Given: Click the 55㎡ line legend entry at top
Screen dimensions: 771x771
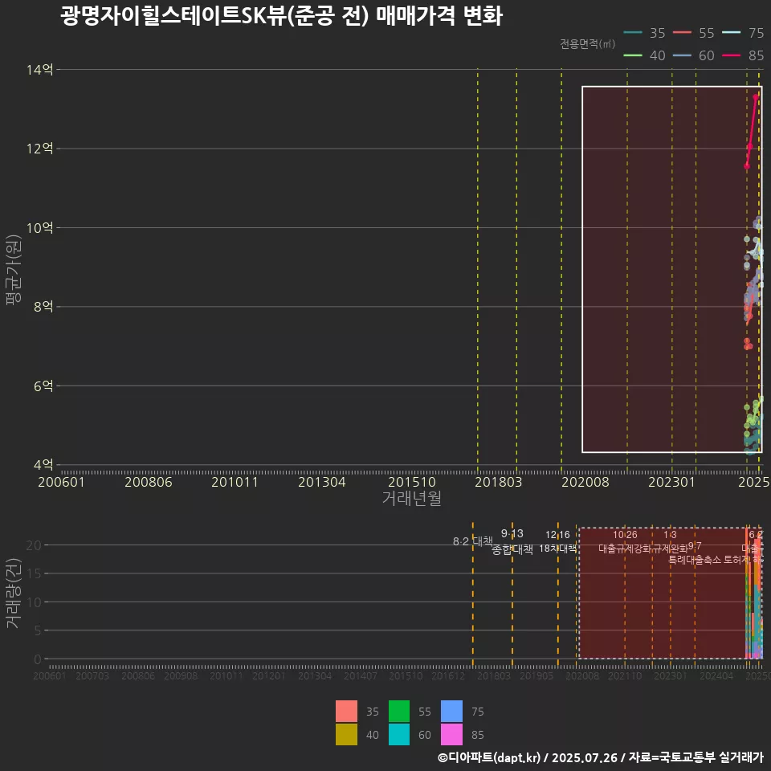Looking at the screenshot, I should coord(693,33).
